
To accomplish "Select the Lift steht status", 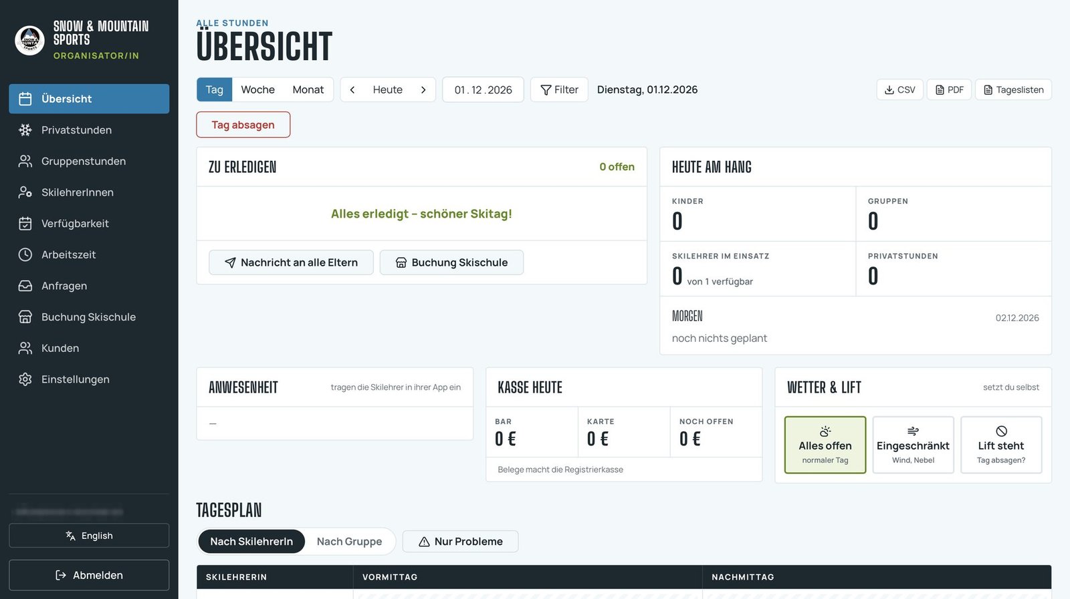I will point(1001,445).
